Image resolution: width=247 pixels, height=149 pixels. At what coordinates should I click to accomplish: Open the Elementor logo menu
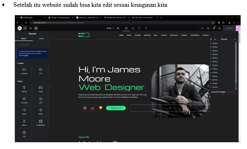[x=20, y=28]
